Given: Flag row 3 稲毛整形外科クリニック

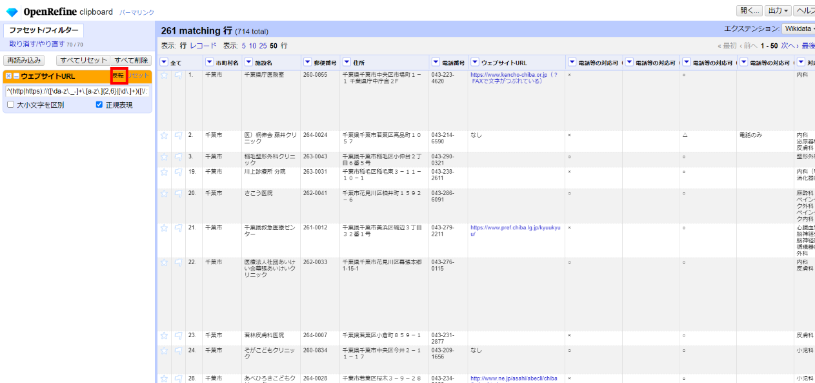Looking at the screenshot, I should [179, 157].
